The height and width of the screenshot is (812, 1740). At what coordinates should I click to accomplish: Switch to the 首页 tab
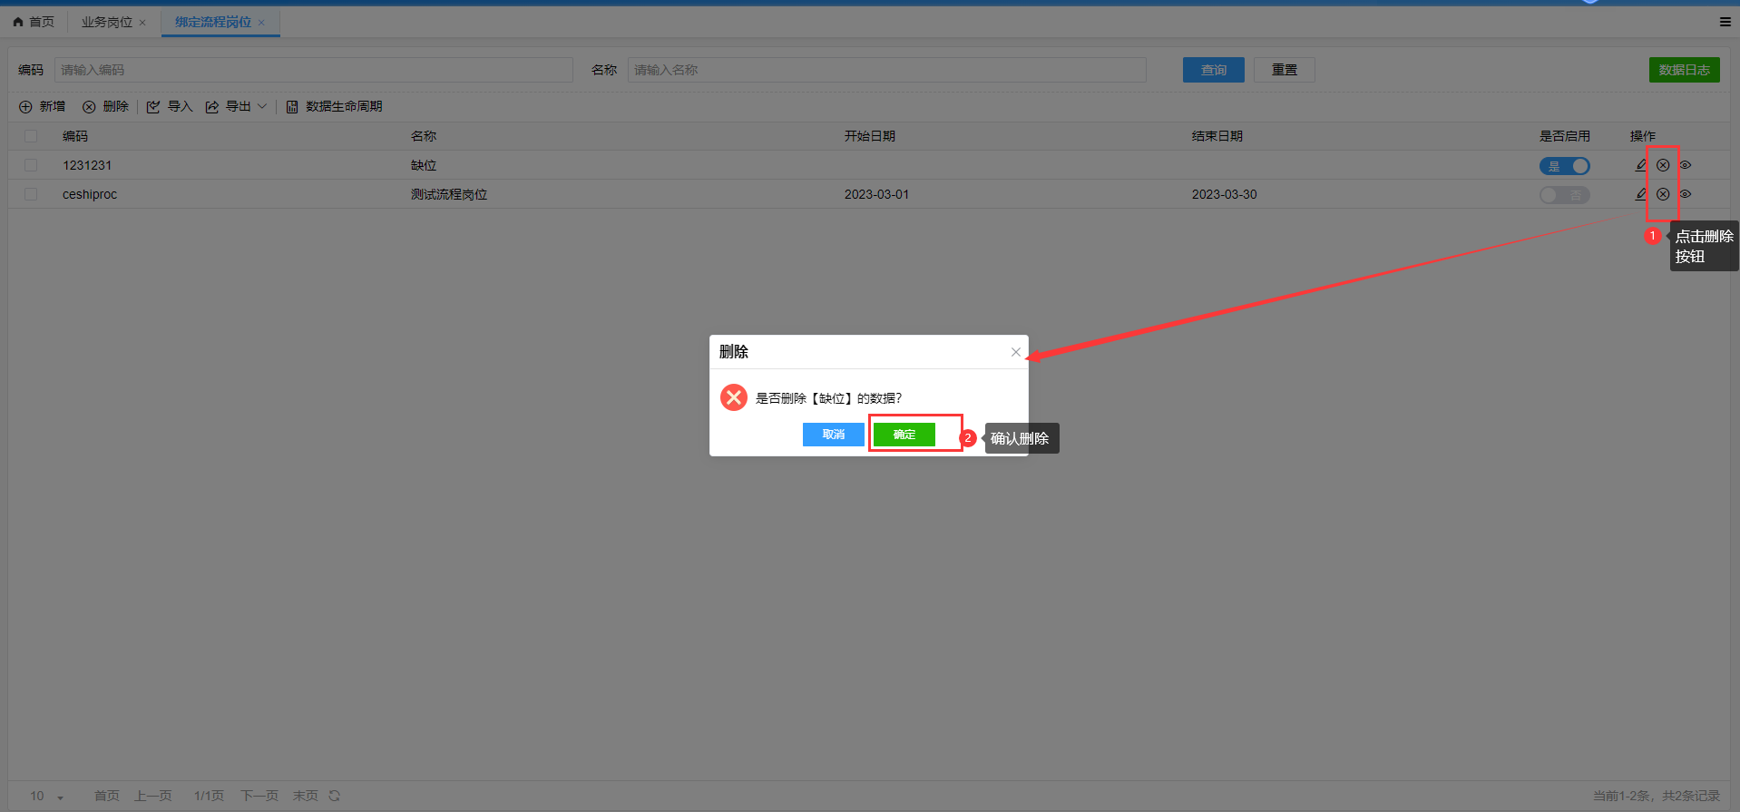(x=34, y=22)
